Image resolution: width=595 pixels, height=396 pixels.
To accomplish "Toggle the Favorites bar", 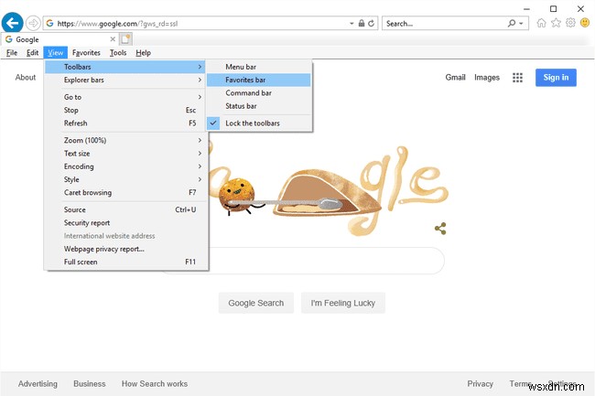I will pyautogui.click(x=259, y=80).
